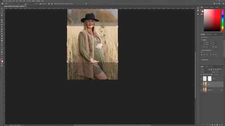Viewport: 225px width, 126px height.
Task: Select the Move tool
Action: (x=2, y=9)
